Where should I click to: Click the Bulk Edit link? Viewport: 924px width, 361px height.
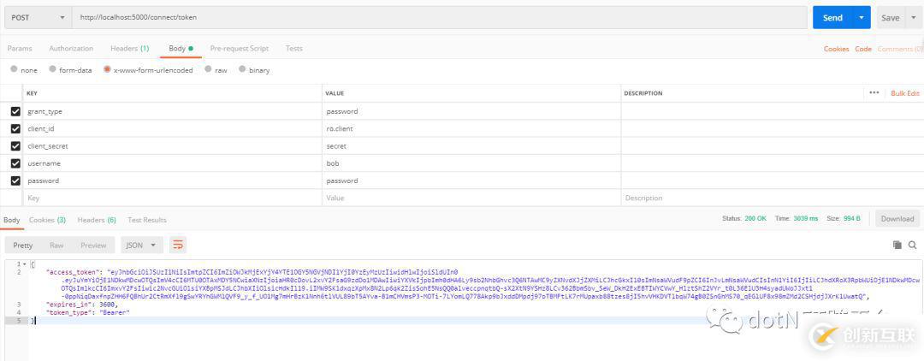point(904,93)
